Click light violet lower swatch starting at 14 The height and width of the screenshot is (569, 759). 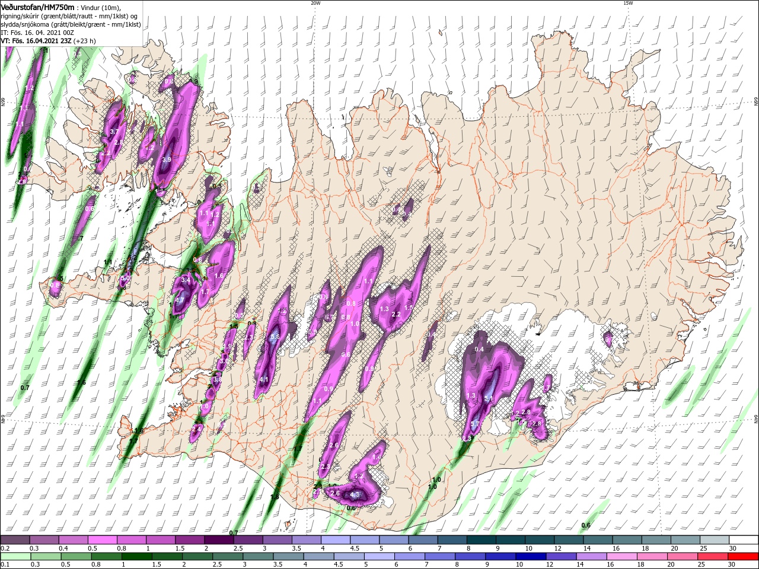[x=591, y=557]
